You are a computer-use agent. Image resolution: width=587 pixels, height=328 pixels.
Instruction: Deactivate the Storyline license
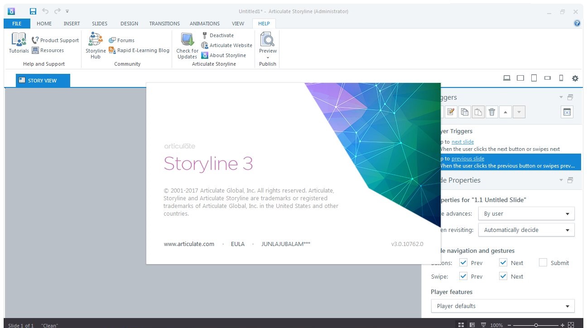[x=217, y=35]
